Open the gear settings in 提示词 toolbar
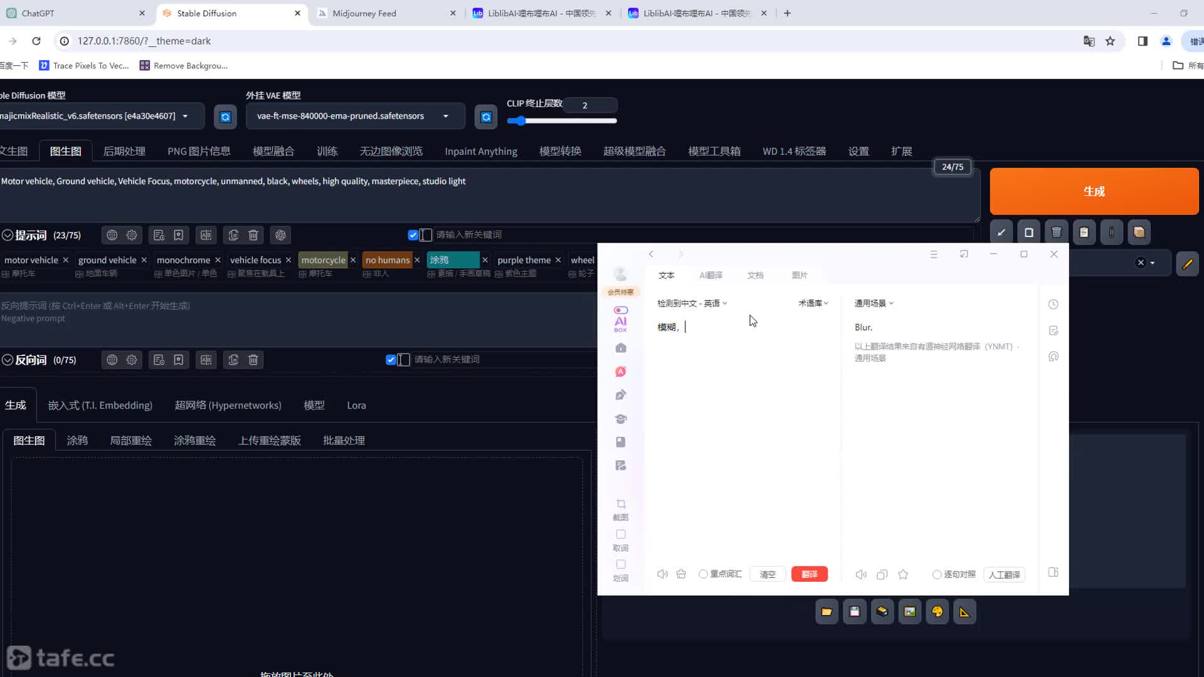Viewport: 1204px width, 677px height. click(x=132, y=235)
